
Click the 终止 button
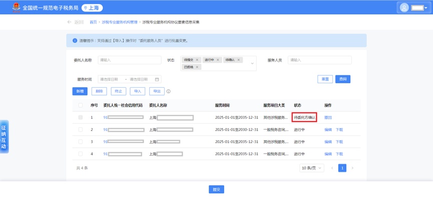coord(119,91)
